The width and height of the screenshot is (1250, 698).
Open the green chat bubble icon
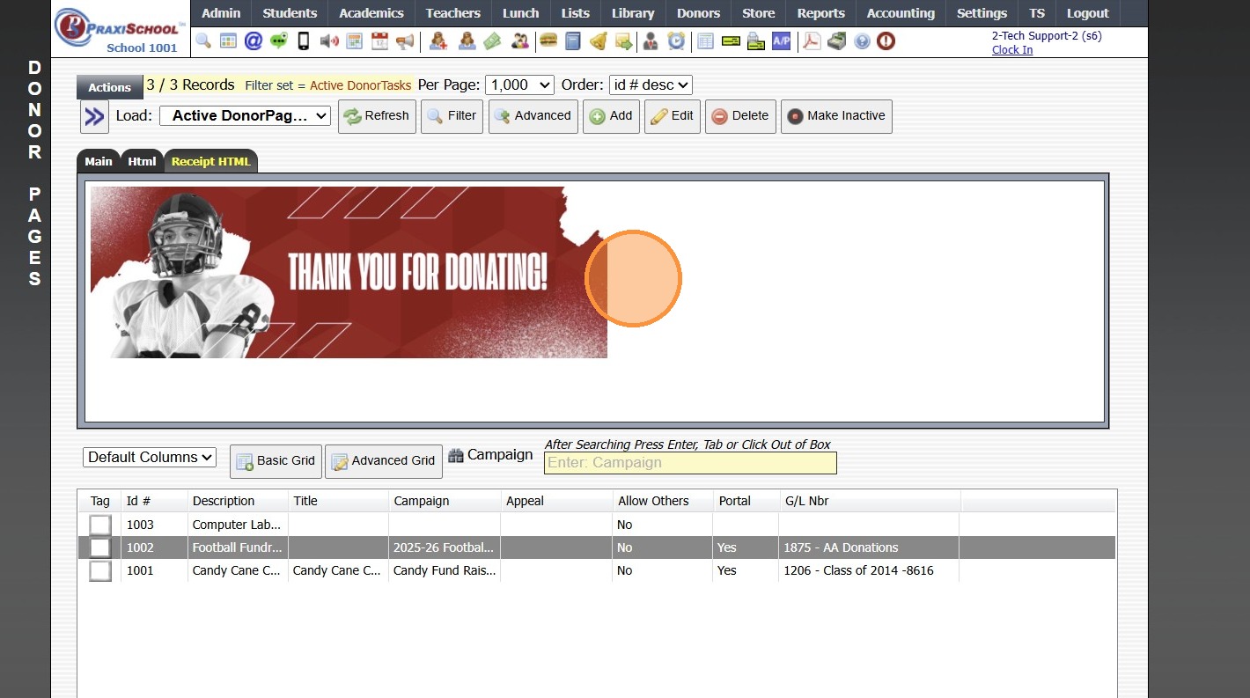tap(279, 40)
